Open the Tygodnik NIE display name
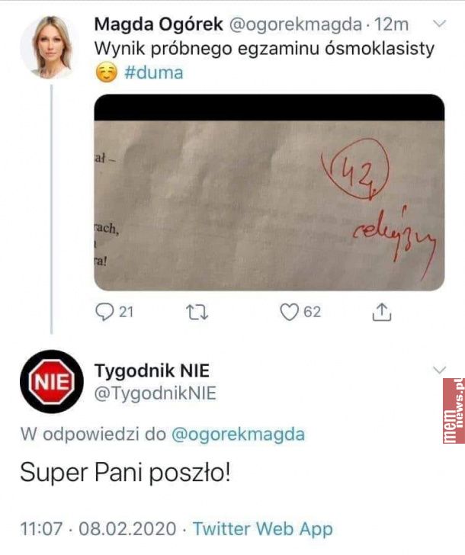The height and width of the screenshot is (555, 465). click(x=152, y=371)
